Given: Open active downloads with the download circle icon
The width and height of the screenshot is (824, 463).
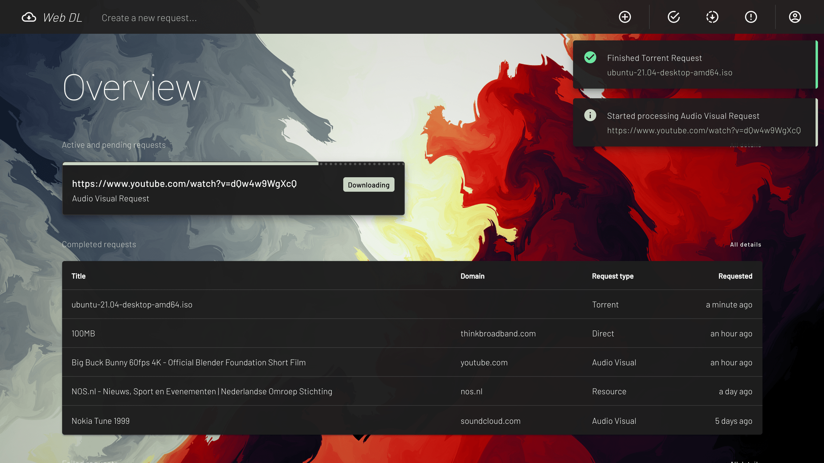Looking at the screenshot, I should pos(712,17).
